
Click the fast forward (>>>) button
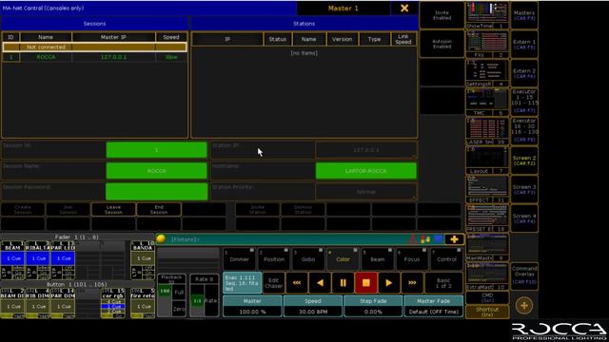point(412,283)
